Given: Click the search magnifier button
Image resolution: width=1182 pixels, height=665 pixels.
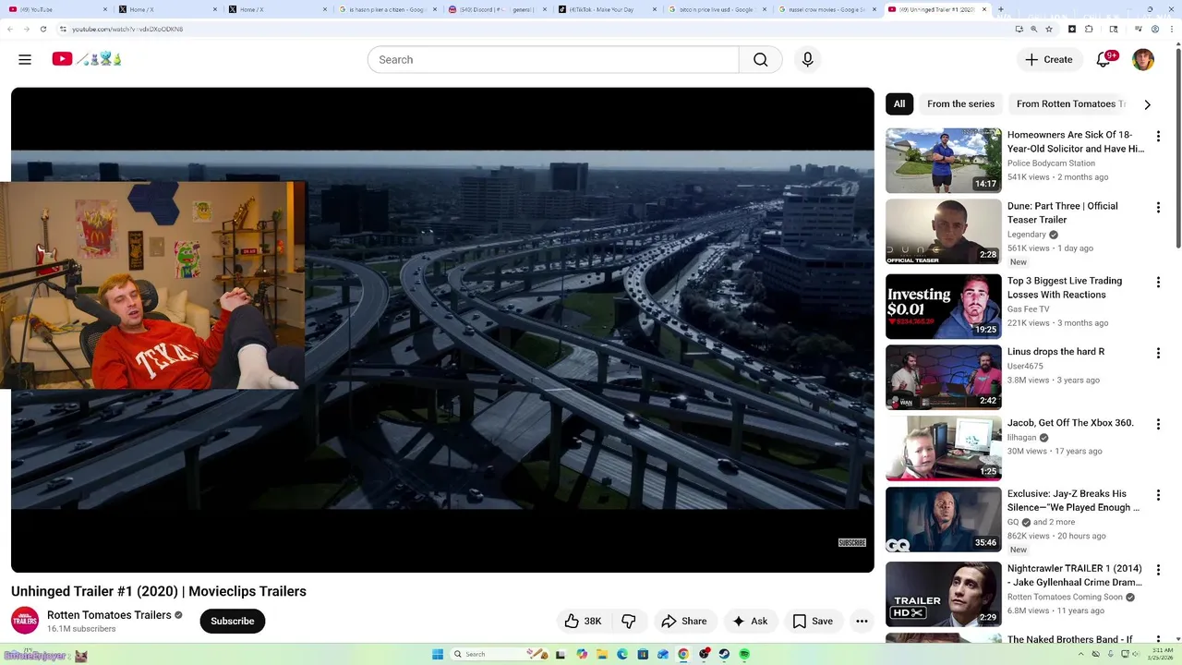Looking at the screenshot, I should (760, 59).
